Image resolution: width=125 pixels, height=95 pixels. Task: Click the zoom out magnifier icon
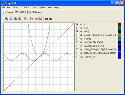[11, 19]
